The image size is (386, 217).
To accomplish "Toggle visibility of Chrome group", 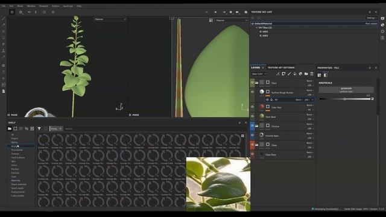I will pos(252,126).
